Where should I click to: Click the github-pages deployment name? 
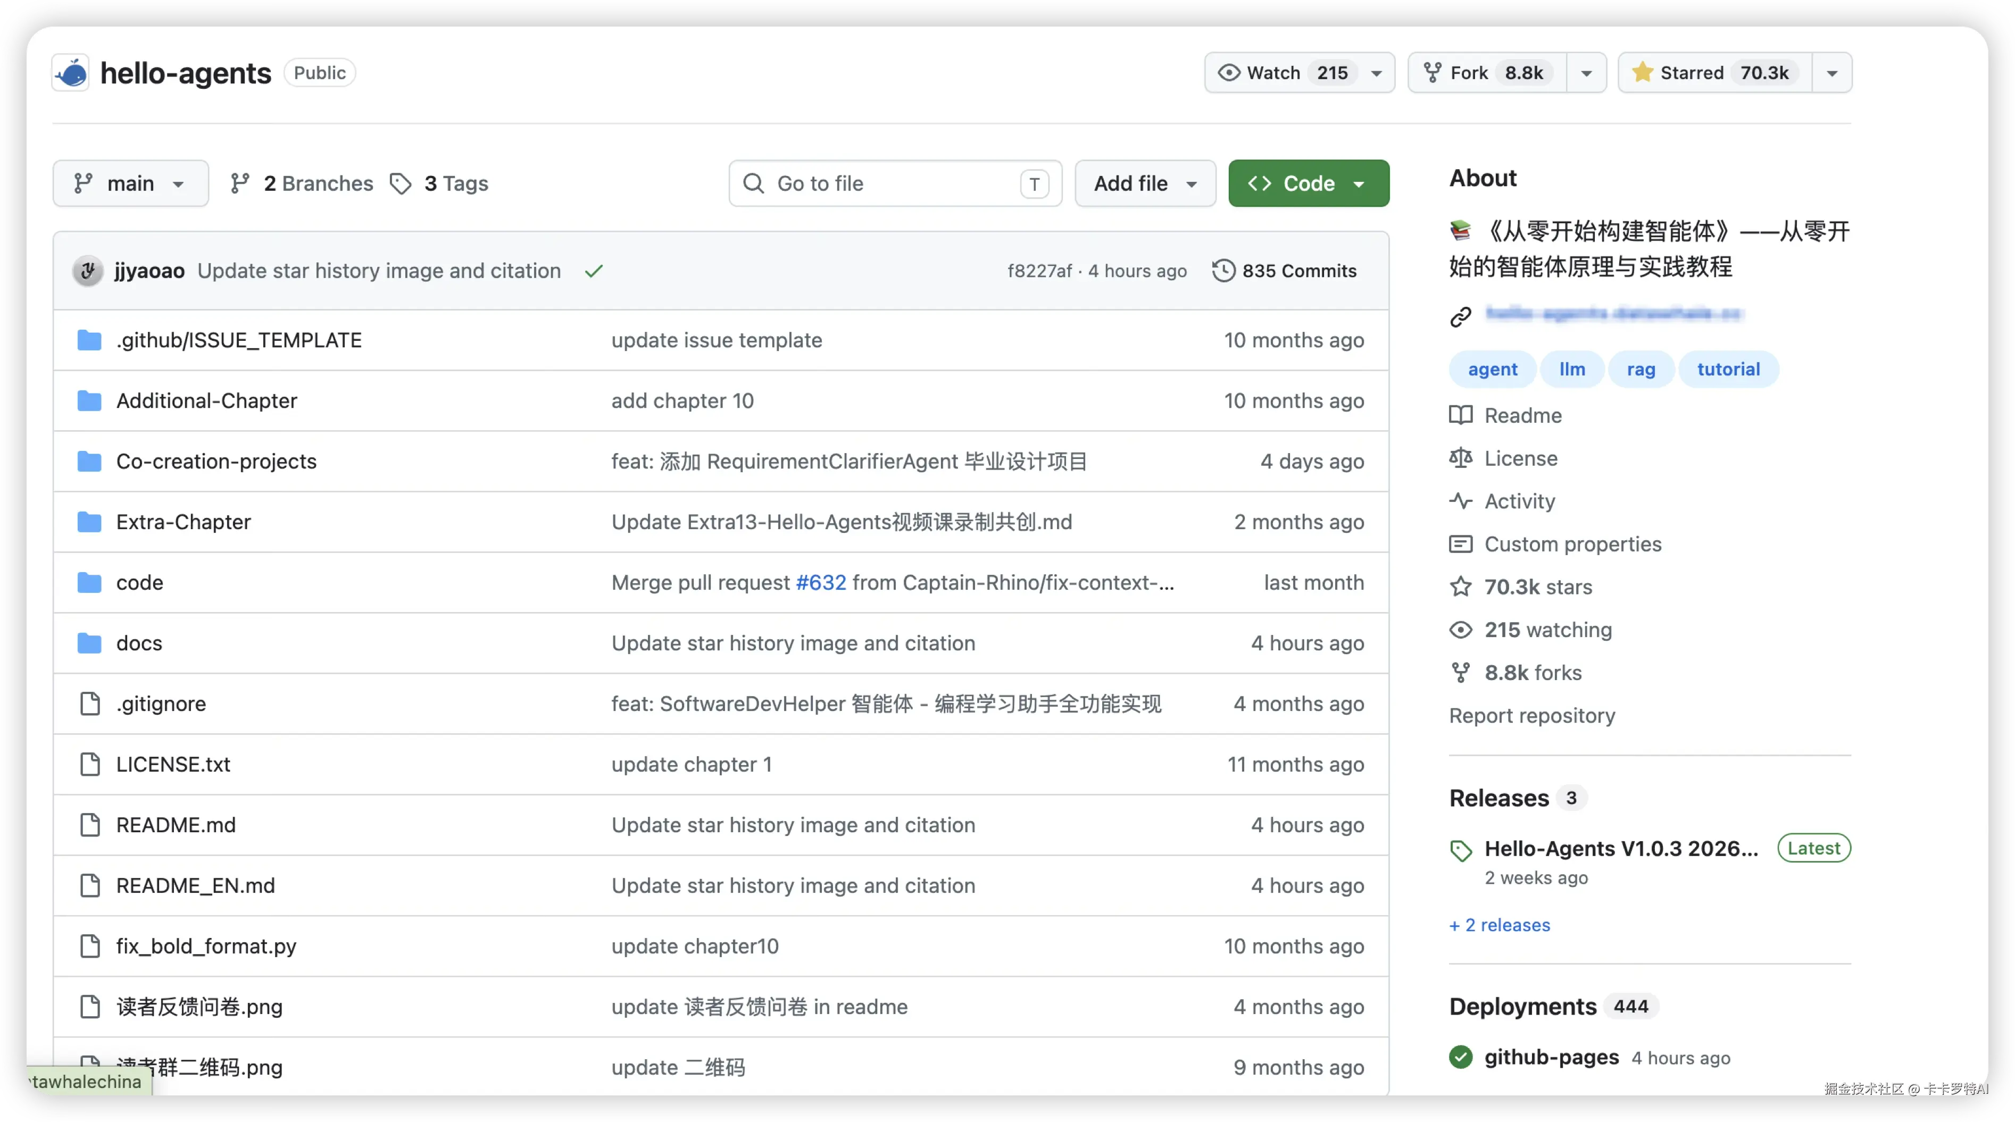[1551, 1058]
